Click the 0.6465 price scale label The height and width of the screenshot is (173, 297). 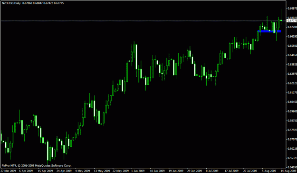(x=292, y=55)
